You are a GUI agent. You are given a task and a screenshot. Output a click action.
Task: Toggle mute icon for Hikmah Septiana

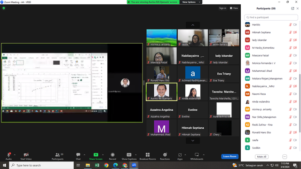click(291, 32)
